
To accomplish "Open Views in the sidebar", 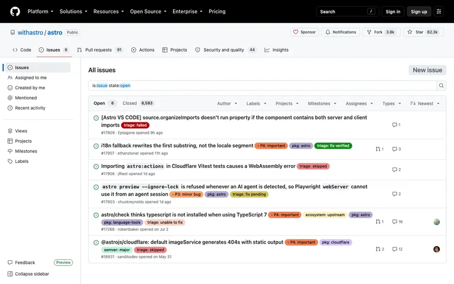I will coord(38,131).
